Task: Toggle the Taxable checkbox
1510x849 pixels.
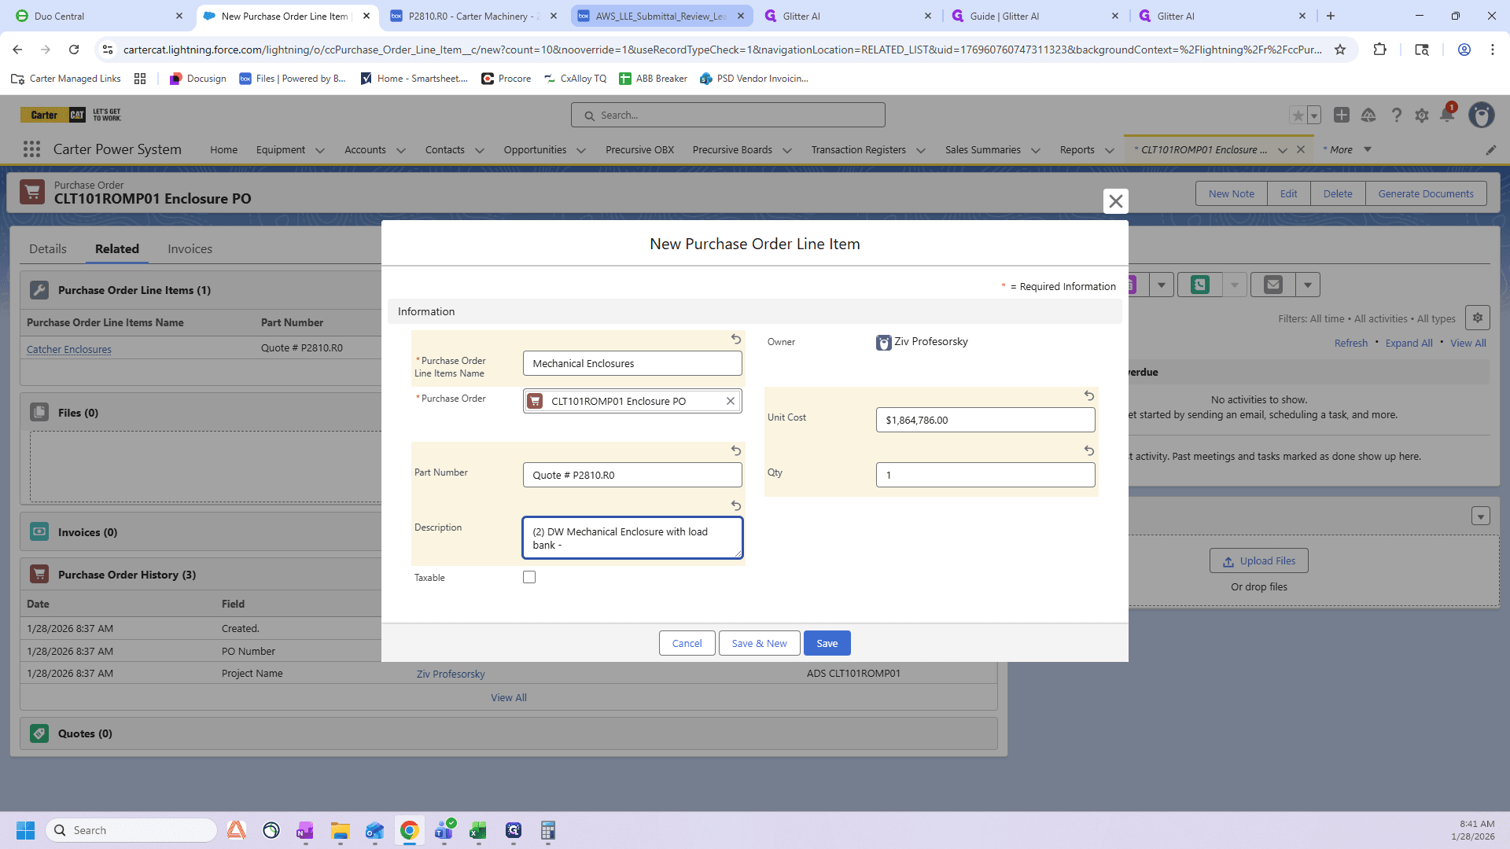Action: (x=529, y=577)
